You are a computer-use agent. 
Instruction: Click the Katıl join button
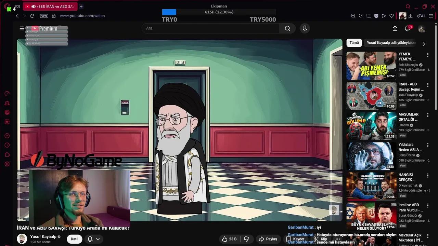[x=75, y=239]
